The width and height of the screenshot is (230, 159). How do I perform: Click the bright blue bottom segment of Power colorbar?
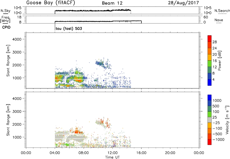tap(210, 82)
